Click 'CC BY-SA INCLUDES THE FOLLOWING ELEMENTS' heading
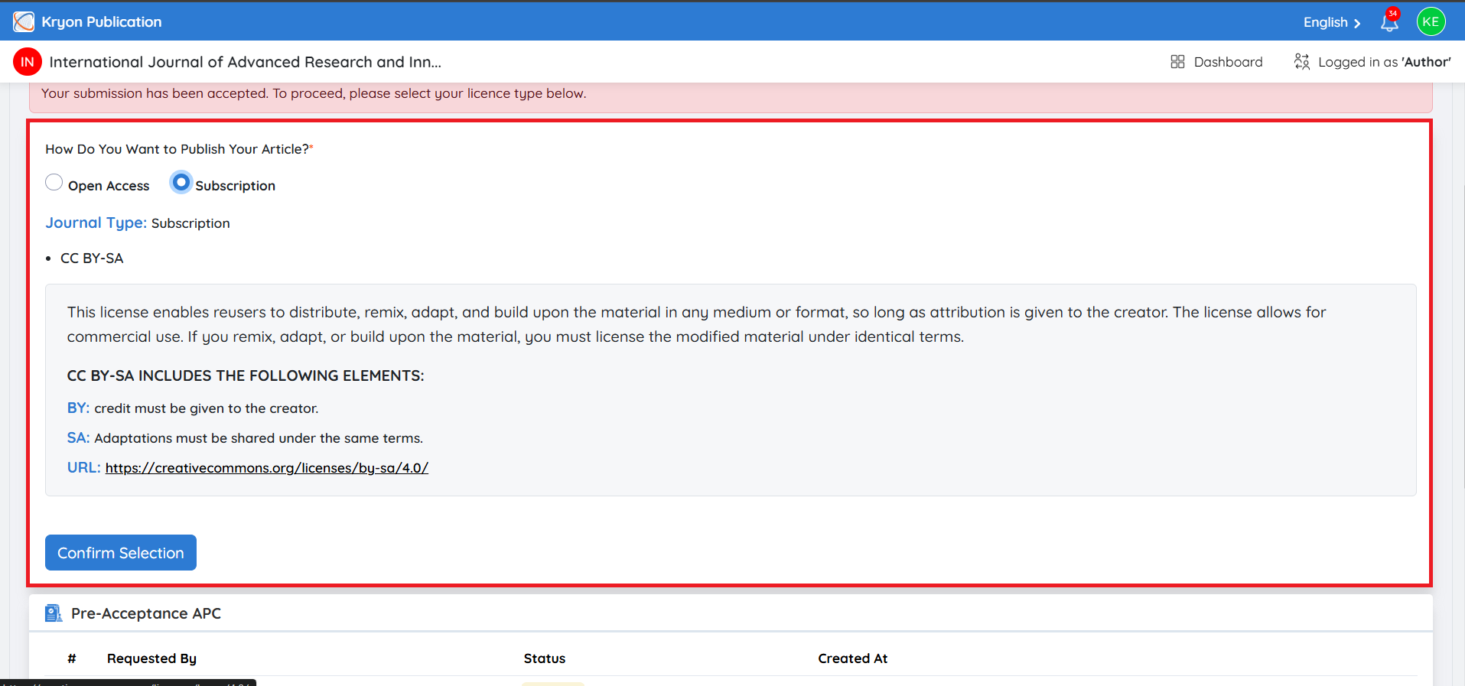 coord(246,376)
